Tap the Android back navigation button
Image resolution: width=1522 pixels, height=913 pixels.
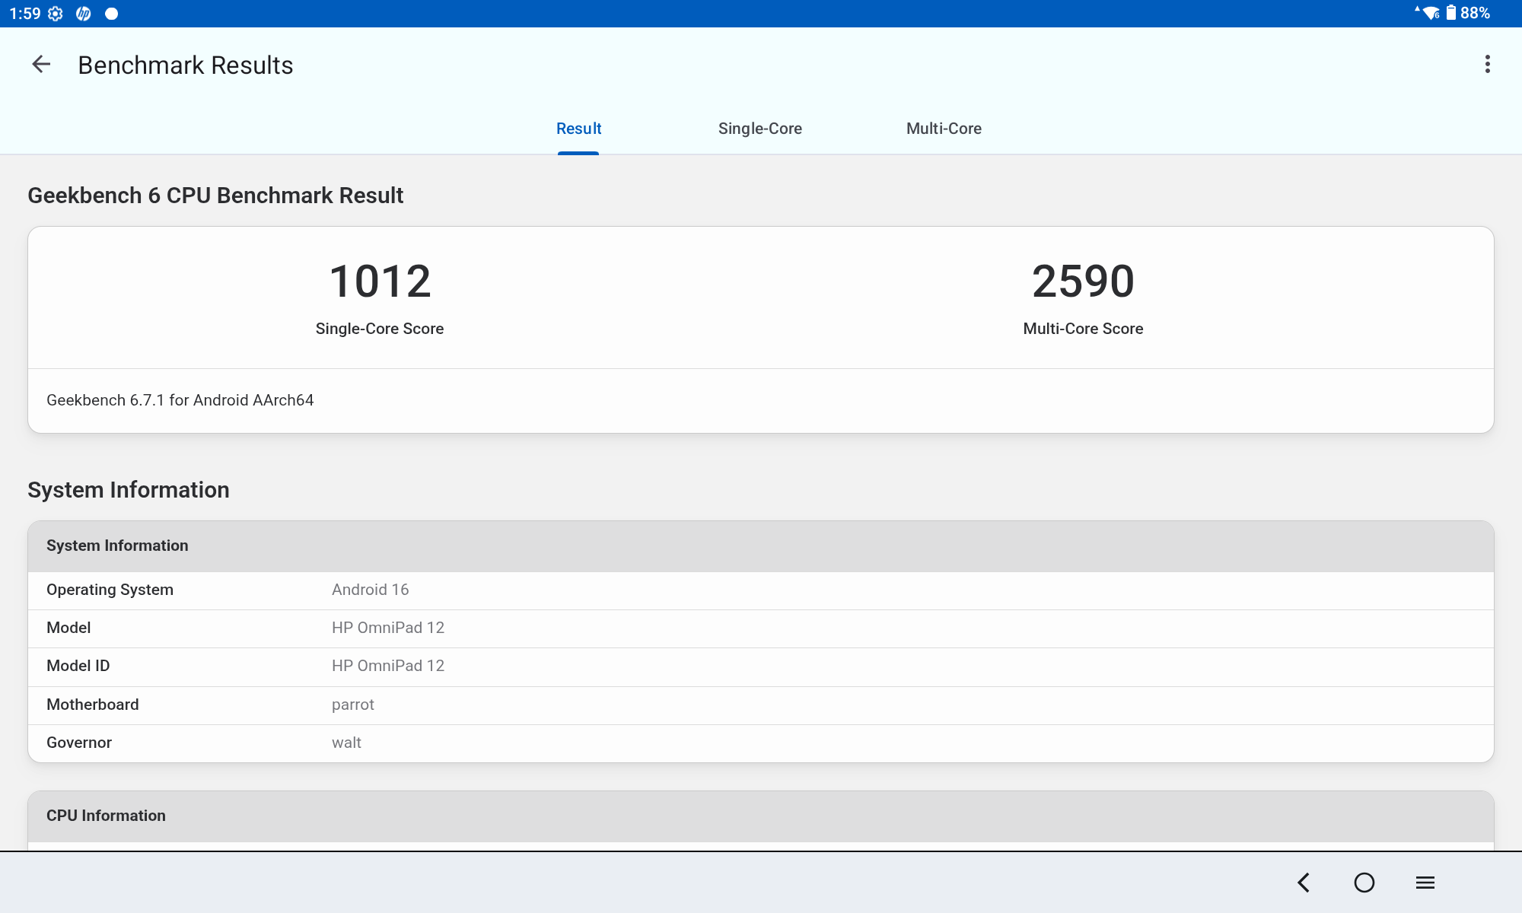tap(1304, 883)
